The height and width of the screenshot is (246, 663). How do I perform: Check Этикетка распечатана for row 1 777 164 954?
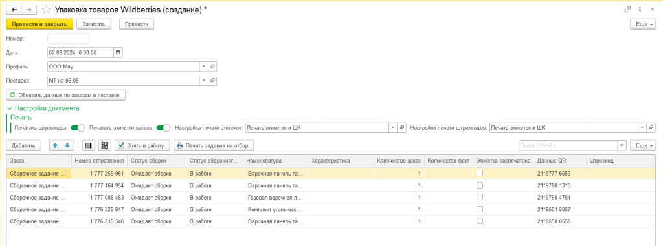[480, 185]
